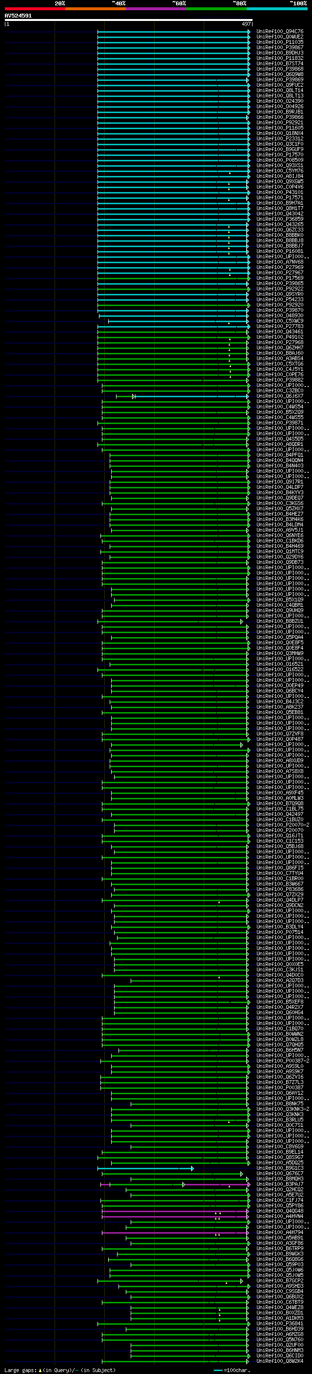Select hit label UniRef100_Q18NX4
The height and width of the screenshot is (1374, 312).
[x=280, y=134]
